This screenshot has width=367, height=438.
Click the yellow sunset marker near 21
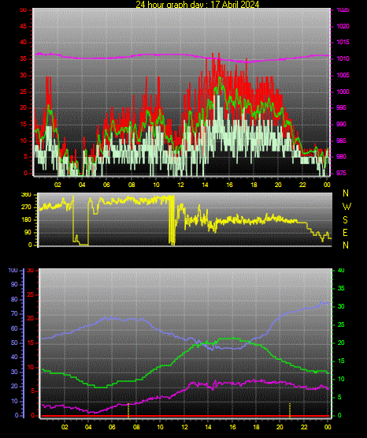[290, 410]
